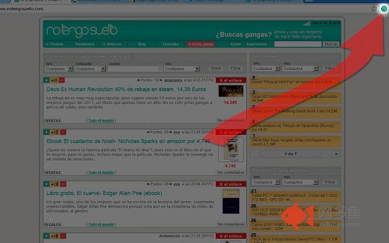Screen dimensions: 389x243
Task: Open the Star Wars Knights of Old Republic pending deal
Action: coord(295,142)
